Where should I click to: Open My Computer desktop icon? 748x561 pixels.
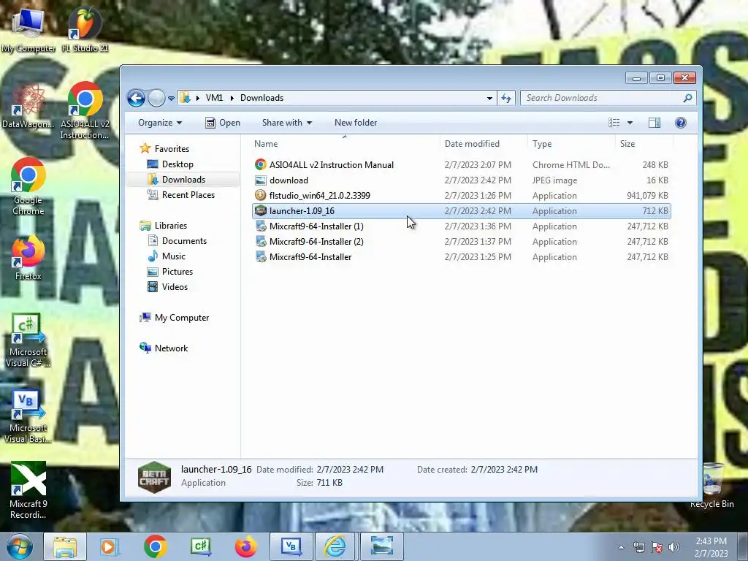(28, 29)
